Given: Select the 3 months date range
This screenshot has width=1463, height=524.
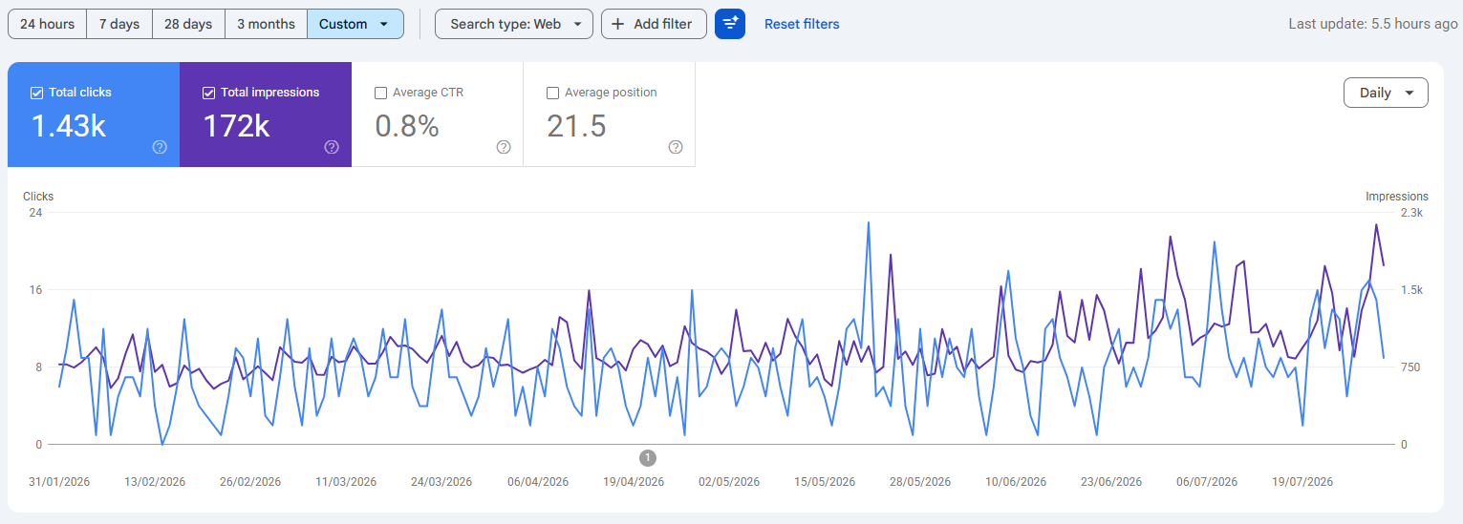Looking at the screenshot, I should (266, 24).
